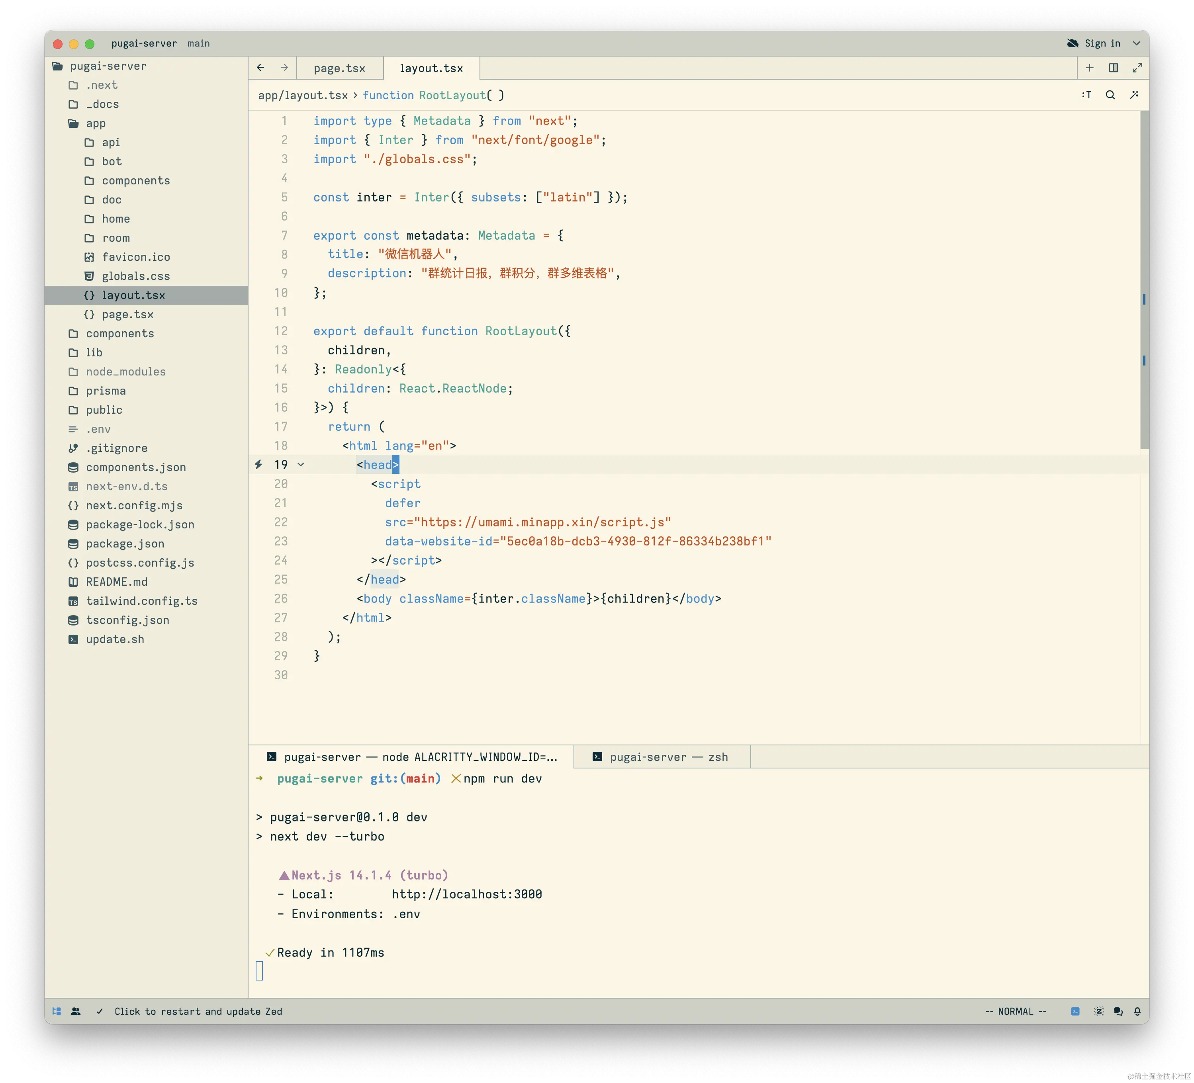1194x1083 pixels.
Task: Open the chat panel speech bubbles icon
Action: [1118, 1011]
